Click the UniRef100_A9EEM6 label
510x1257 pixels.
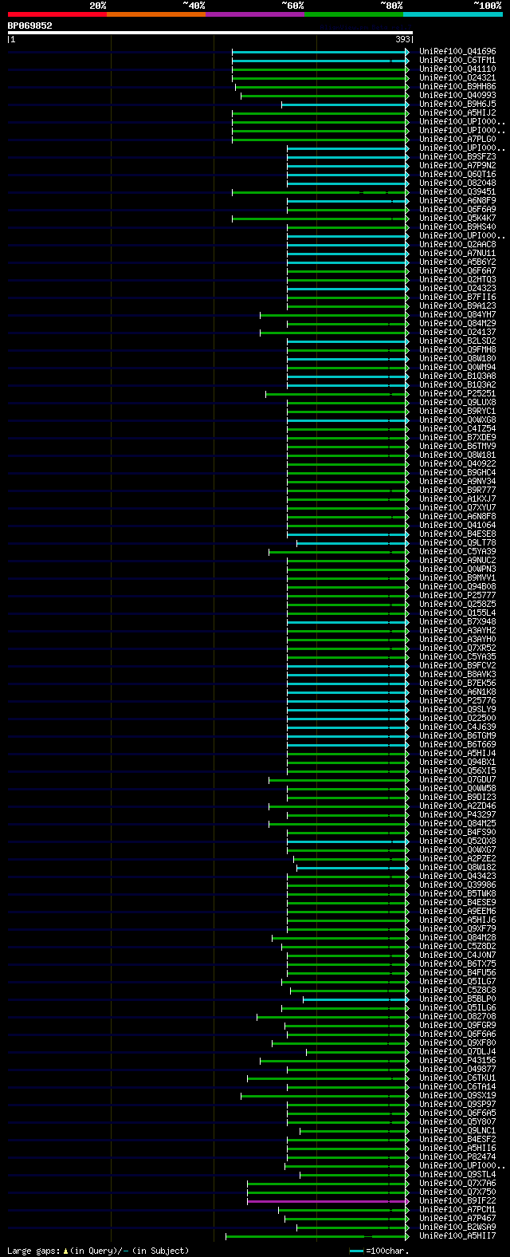pyautogui.click(x=457, y=912)
